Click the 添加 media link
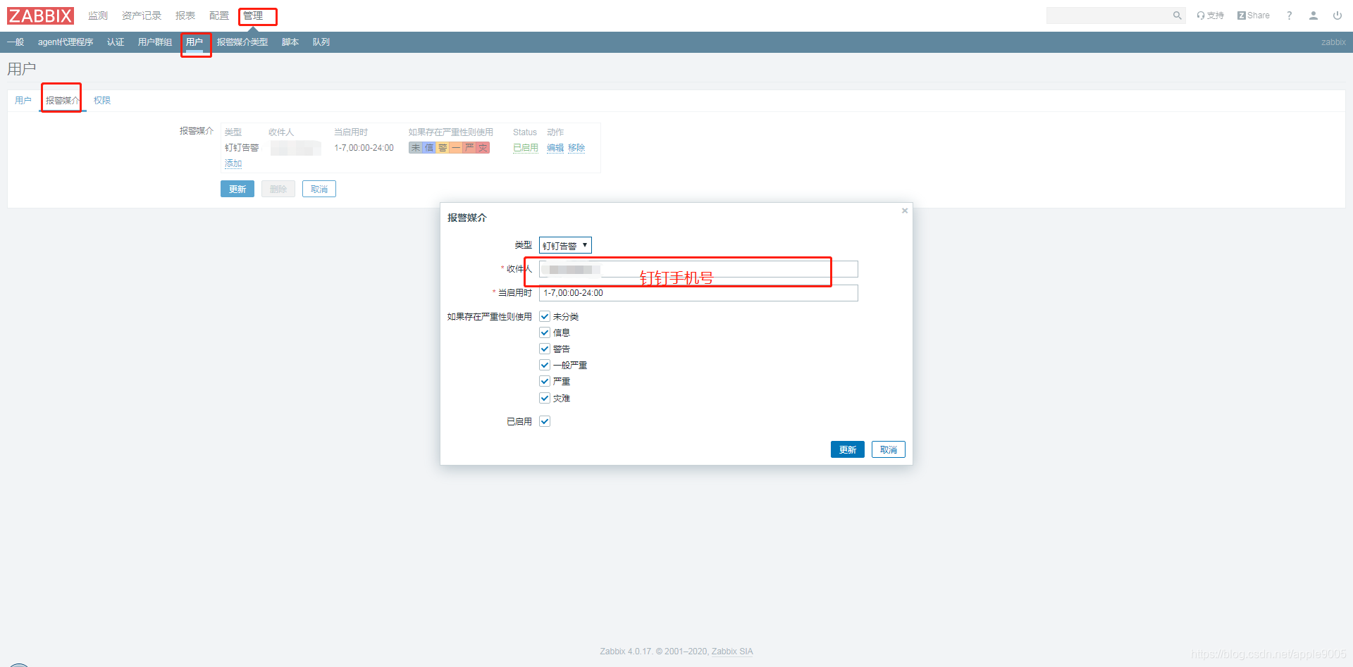Image resolution: width=1353 pixels, height=667 pixels. coord(233,163)
